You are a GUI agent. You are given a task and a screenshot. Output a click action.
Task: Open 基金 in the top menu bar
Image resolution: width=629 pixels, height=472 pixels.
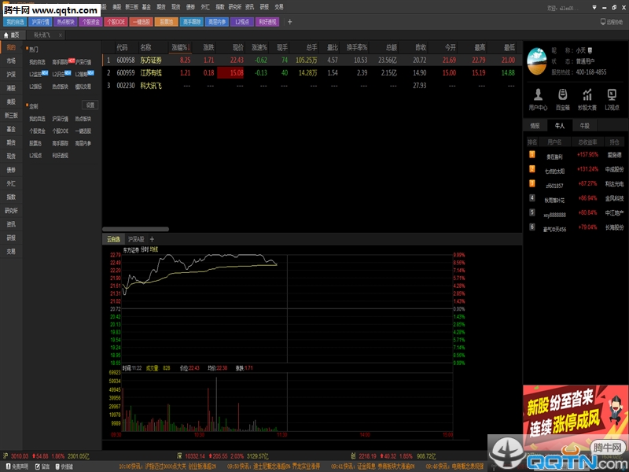tap(146, 7)
